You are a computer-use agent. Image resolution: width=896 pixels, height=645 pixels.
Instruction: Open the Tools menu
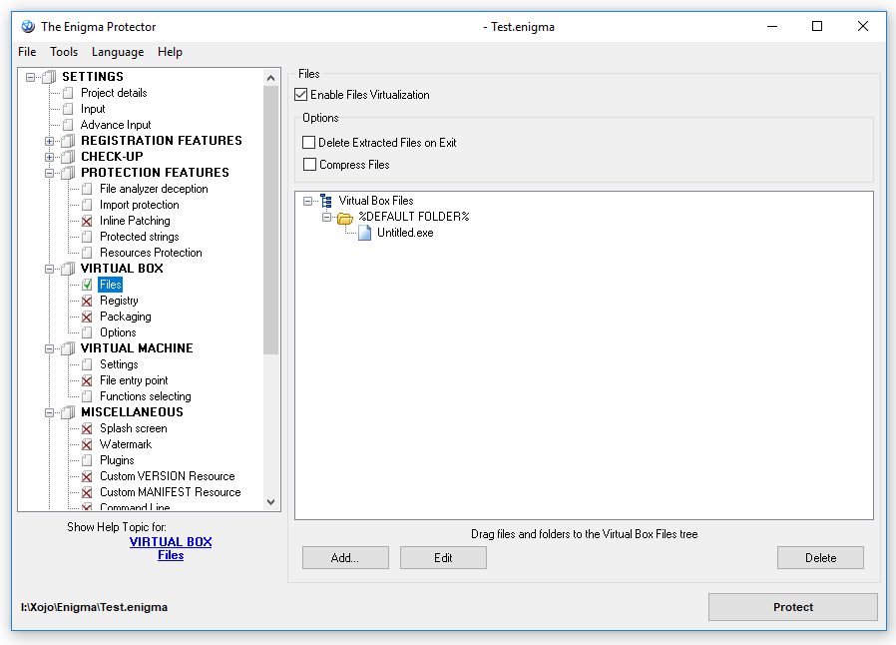(x=64, y=52)
